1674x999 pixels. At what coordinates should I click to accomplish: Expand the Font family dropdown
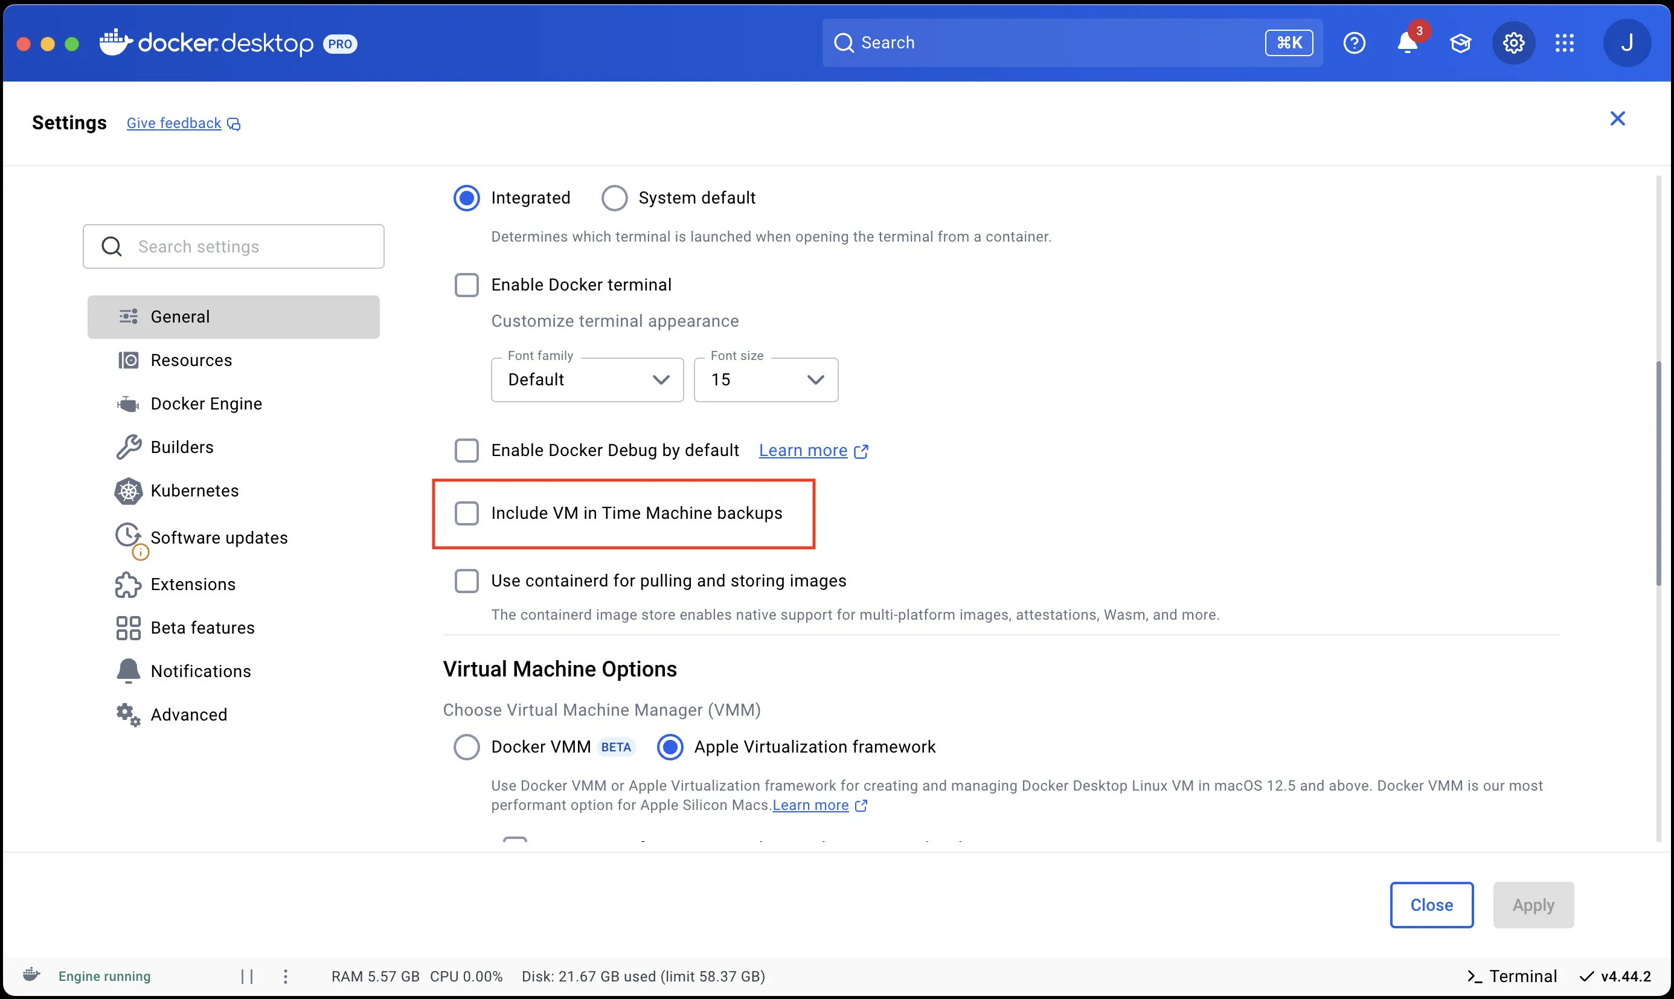pos(587,380)
